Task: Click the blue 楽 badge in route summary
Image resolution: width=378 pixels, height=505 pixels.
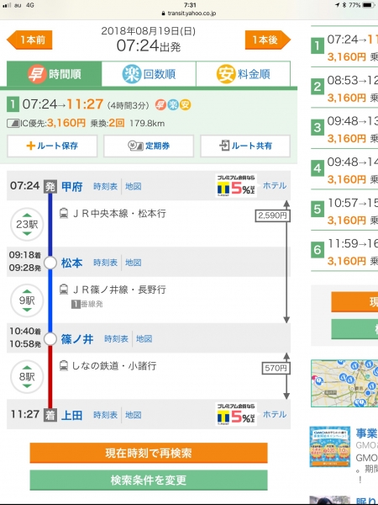Action: pyautogui.click(x=173, y=104)
